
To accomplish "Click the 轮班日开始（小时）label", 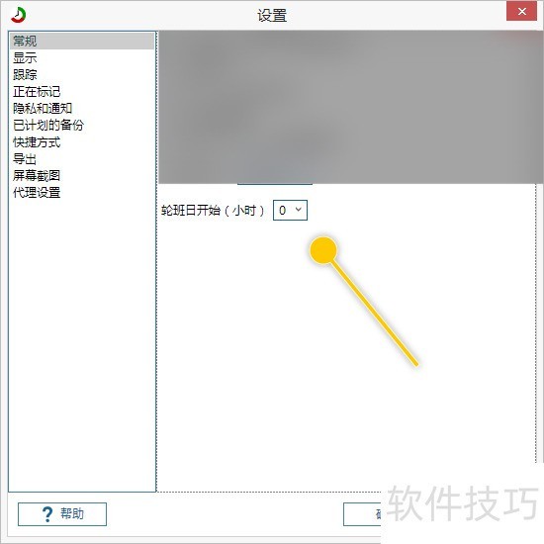I will click(213, 211).
